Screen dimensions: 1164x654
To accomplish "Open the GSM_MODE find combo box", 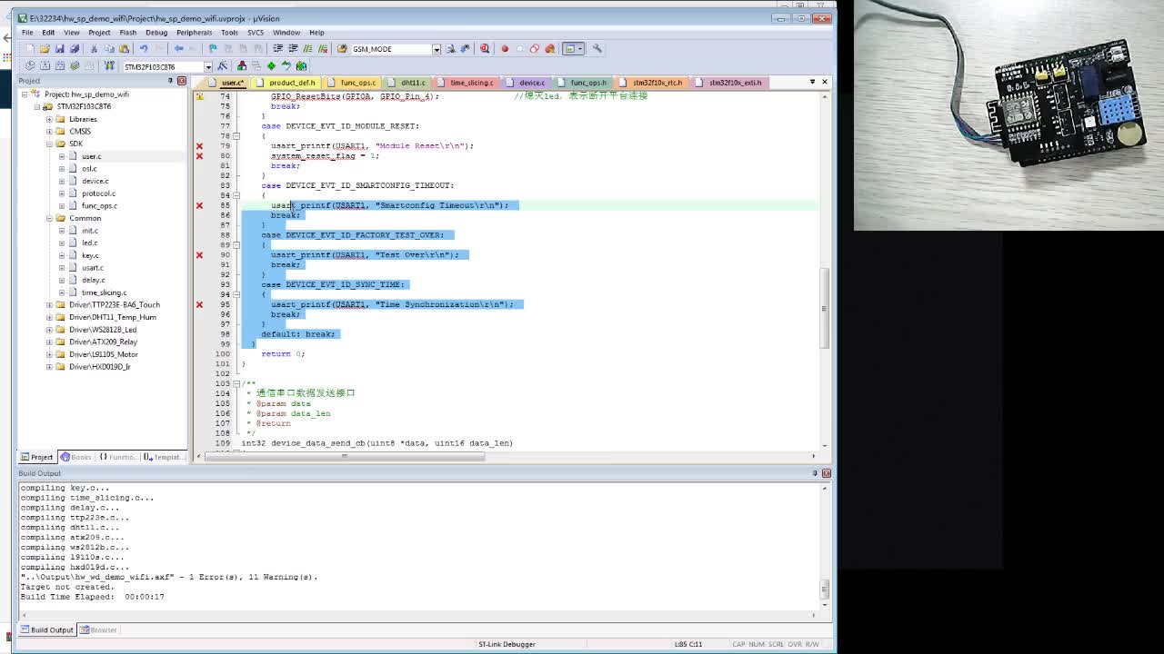I will pyautogui.click(x=436, y=49).
